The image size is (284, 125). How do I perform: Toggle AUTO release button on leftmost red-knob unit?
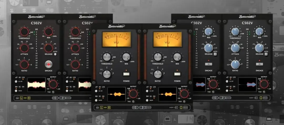pos(55,54)
